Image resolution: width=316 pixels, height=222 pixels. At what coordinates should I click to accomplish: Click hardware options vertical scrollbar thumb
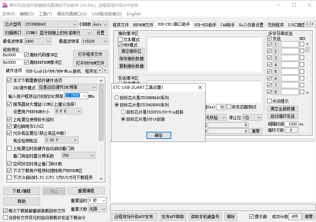[101, 112]
